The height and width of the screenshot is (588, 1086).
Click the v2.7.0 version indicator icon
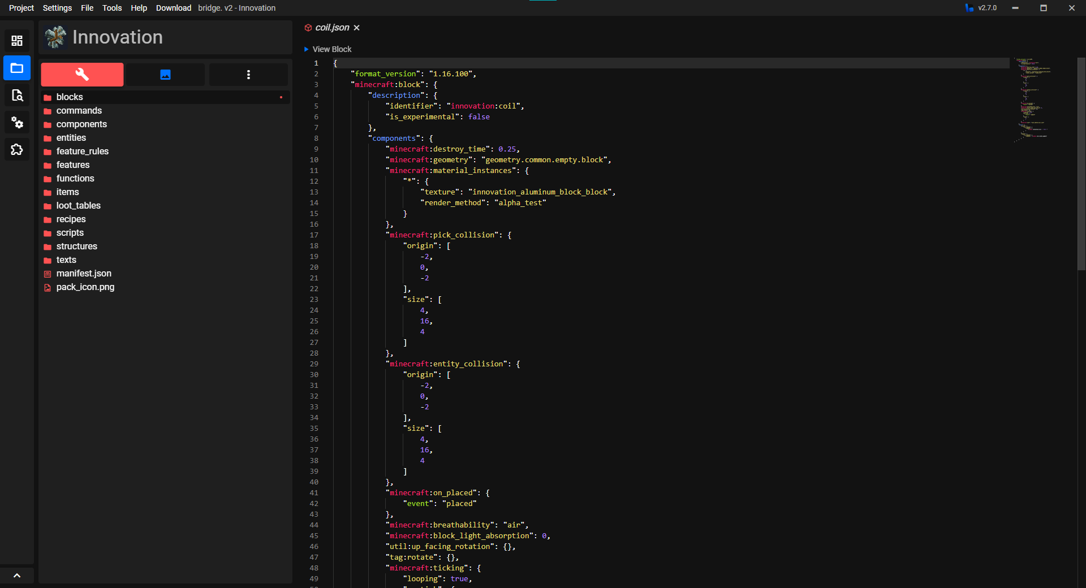[969, 8]
